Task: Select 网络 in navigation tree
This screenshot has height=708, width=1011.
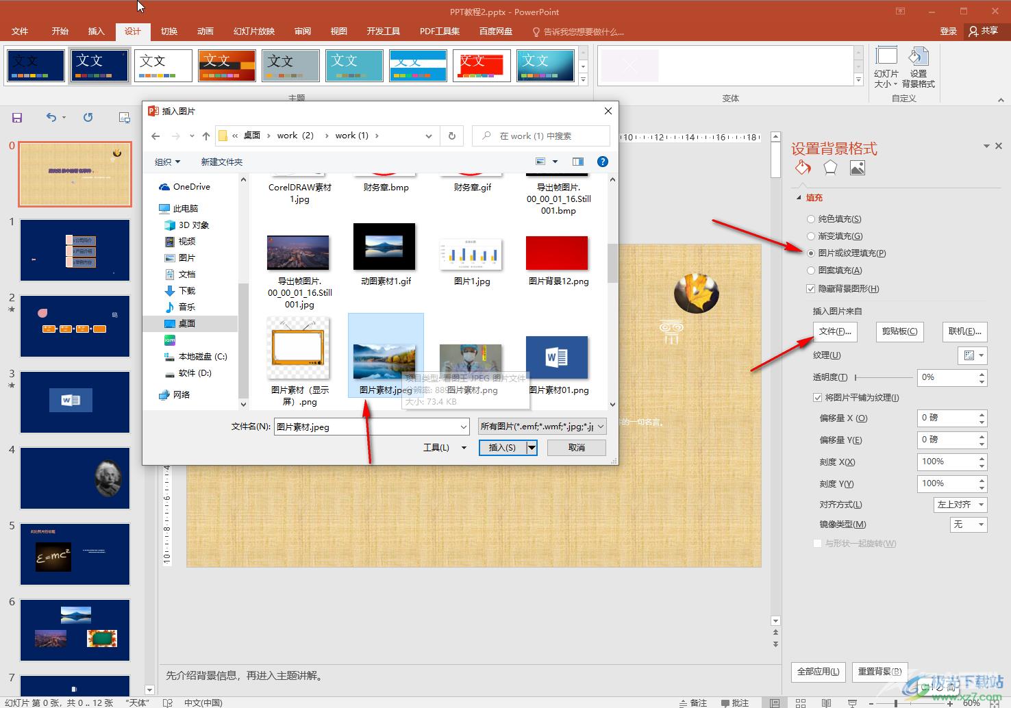Action: 175,395
